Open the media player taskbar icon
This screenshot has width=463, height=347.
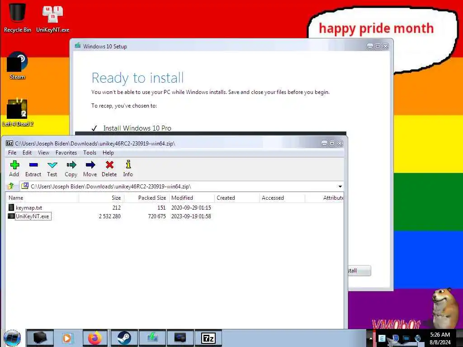pos(68,338)
